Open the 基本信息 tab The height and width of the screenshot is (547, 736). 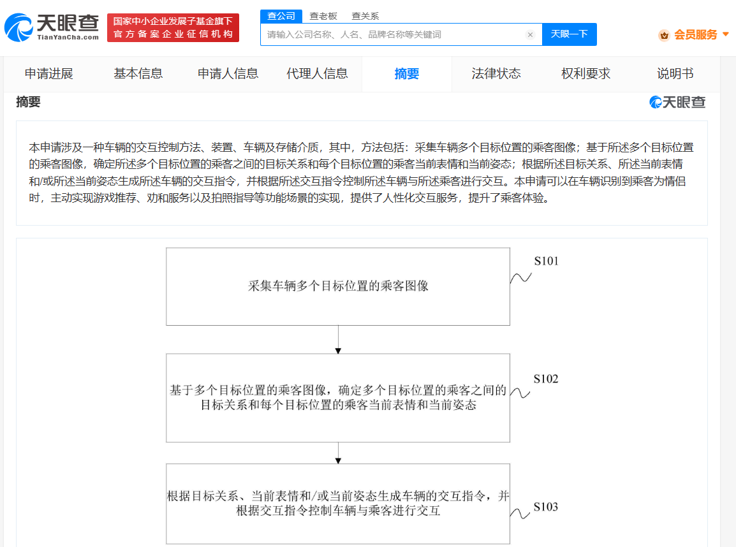tap(138, 74)
